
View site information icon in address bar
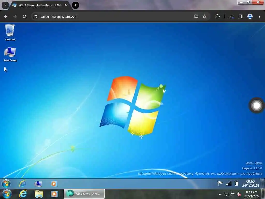pyautogui.click(x=35, y=16)
